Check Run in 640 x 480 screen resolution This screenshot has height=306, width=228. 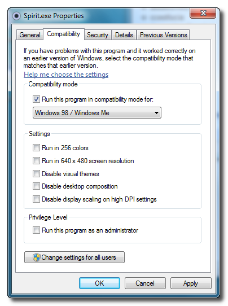coord(36,161)
